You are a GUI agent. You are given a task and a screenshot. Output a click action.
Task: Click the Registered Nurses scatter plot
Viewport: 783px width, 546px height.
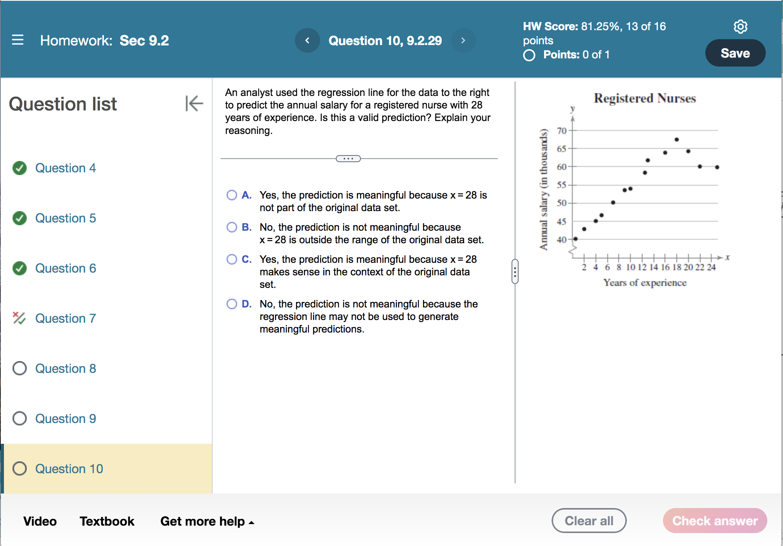(x=645, y=192)
